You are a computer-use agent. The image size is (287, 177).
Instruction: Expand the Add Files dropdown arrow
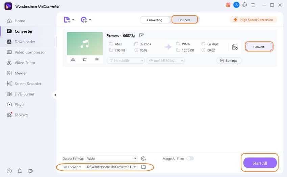click(73, 20)
